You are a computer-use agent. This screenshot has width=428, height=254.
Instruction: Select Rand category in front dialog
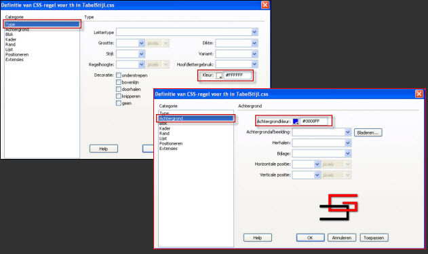point(164,133)
